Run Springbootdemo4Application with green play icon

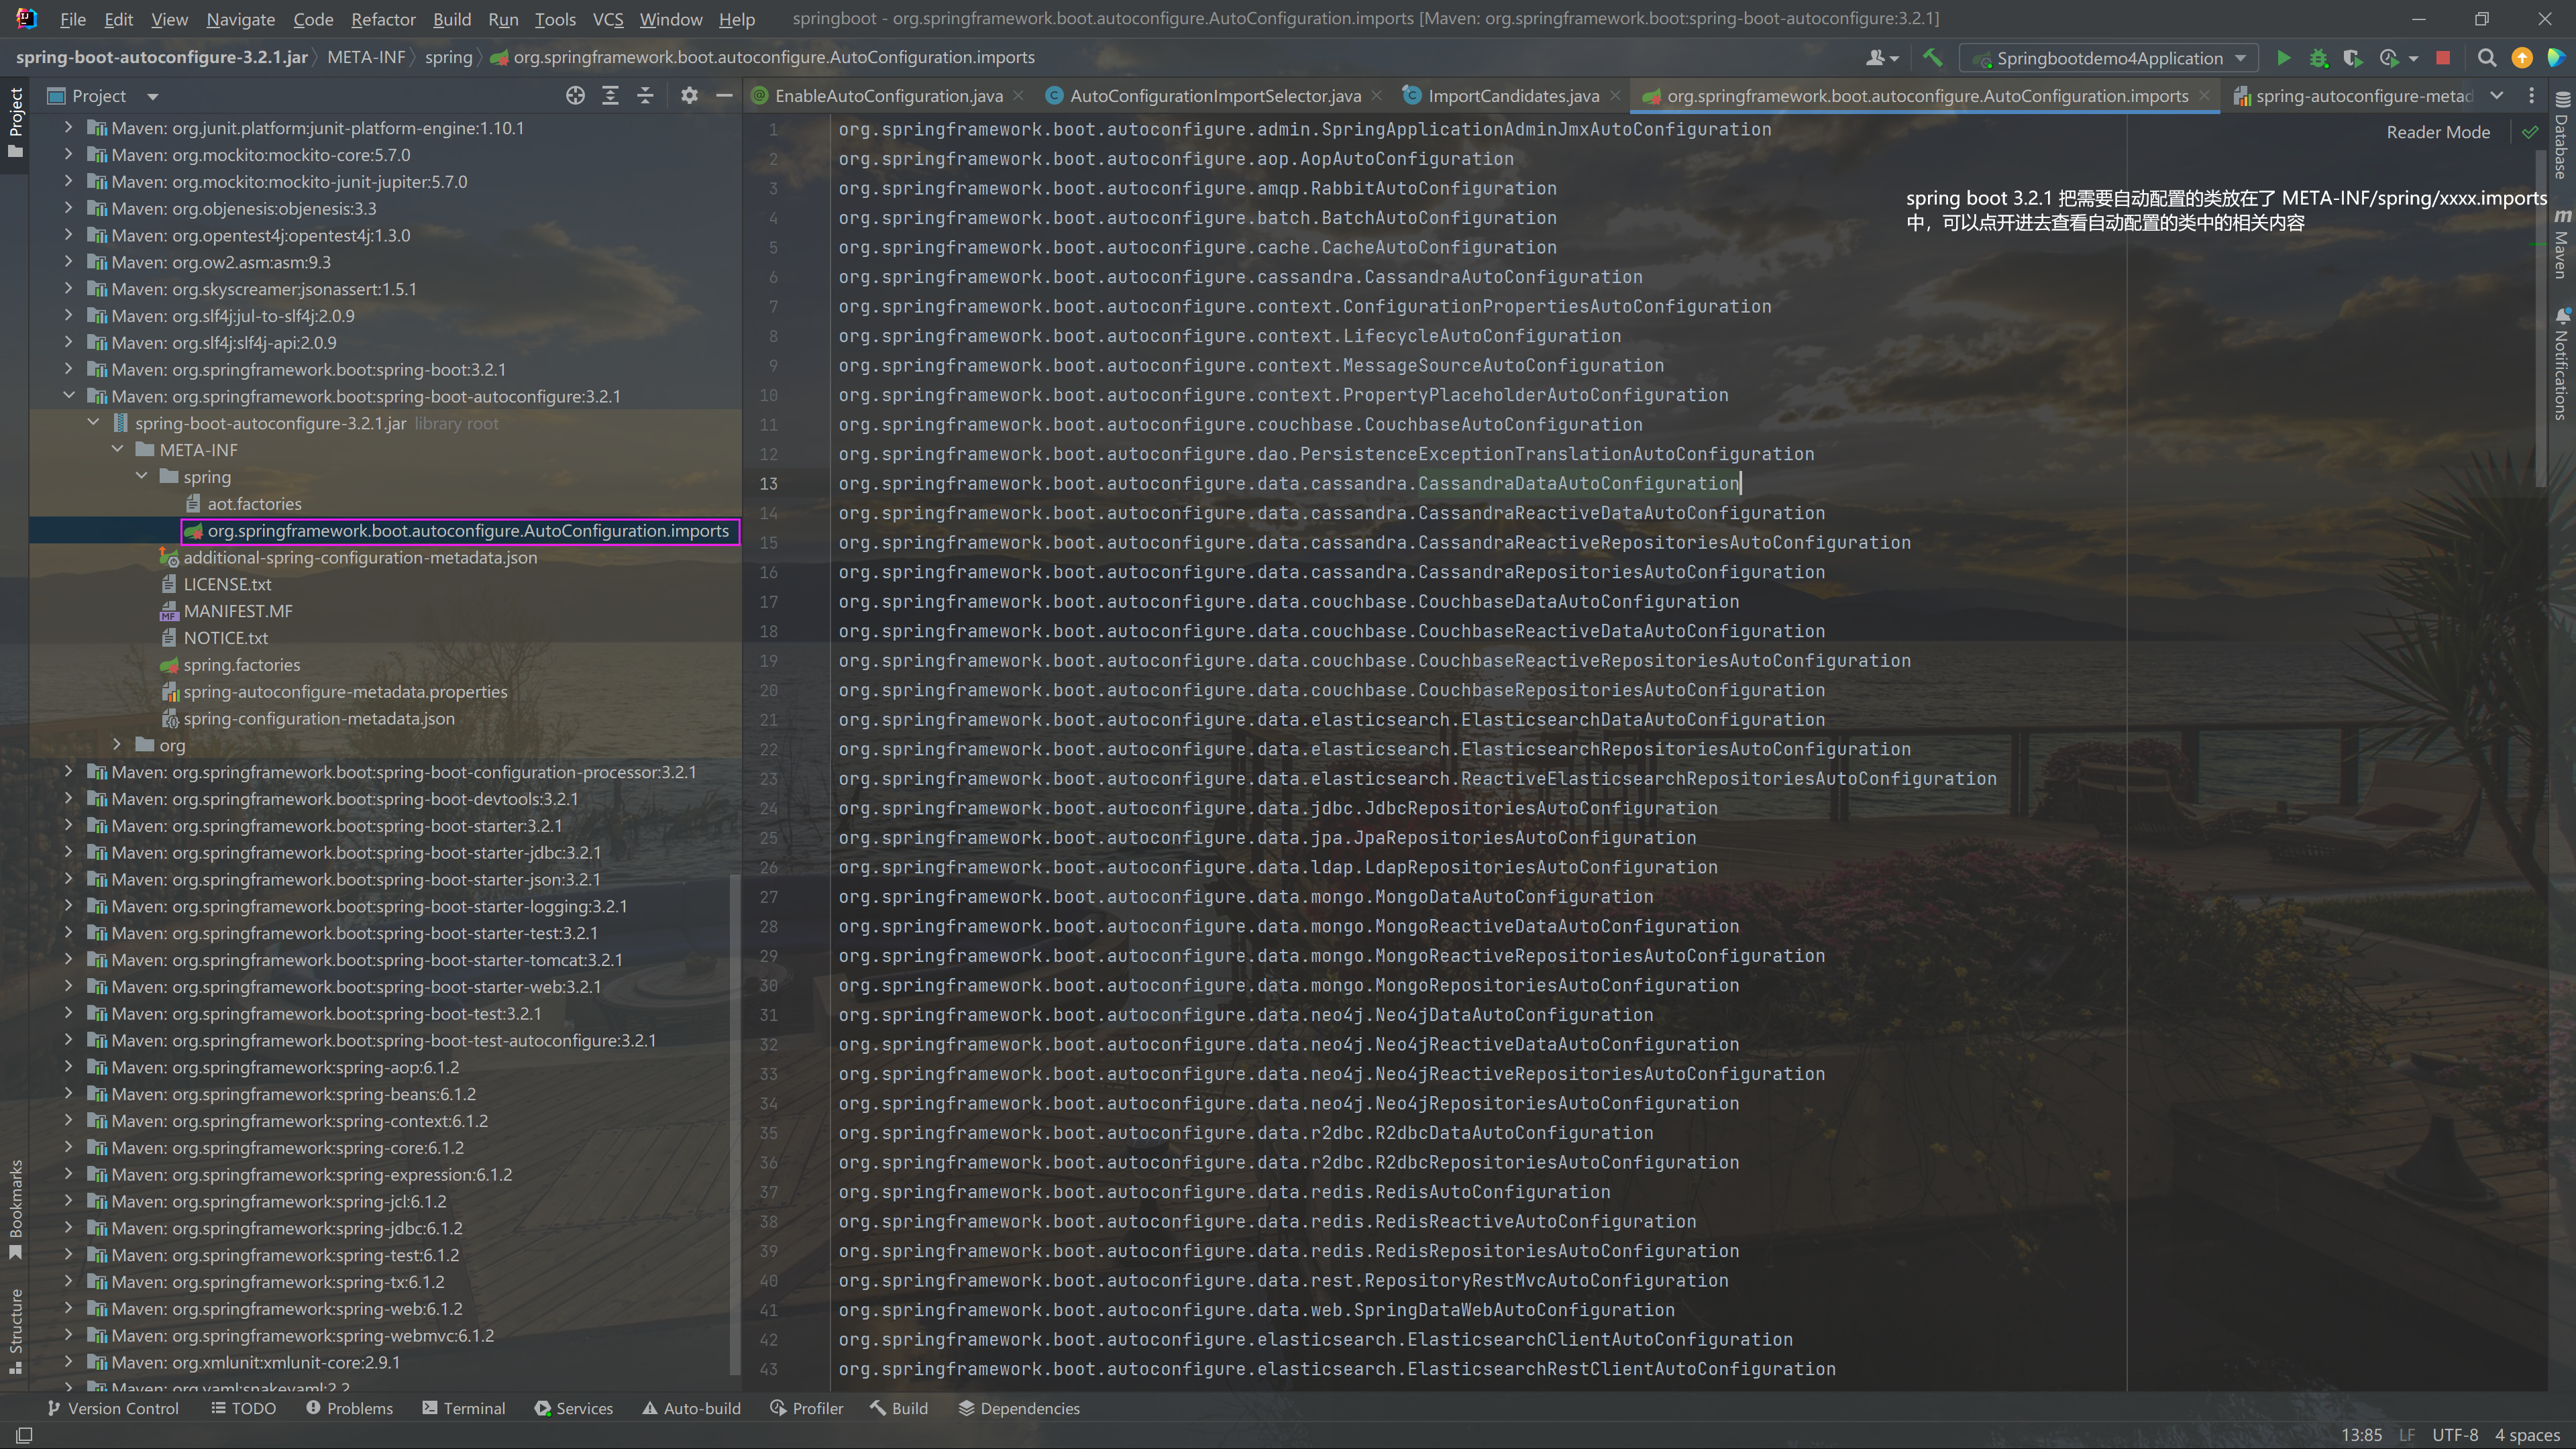(2283, 58)
